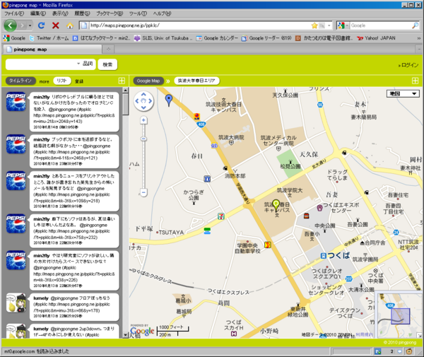Click the green marker on 春日キャンパス
This screenshot has height=357, width=424.
click(x=276, y=206)
